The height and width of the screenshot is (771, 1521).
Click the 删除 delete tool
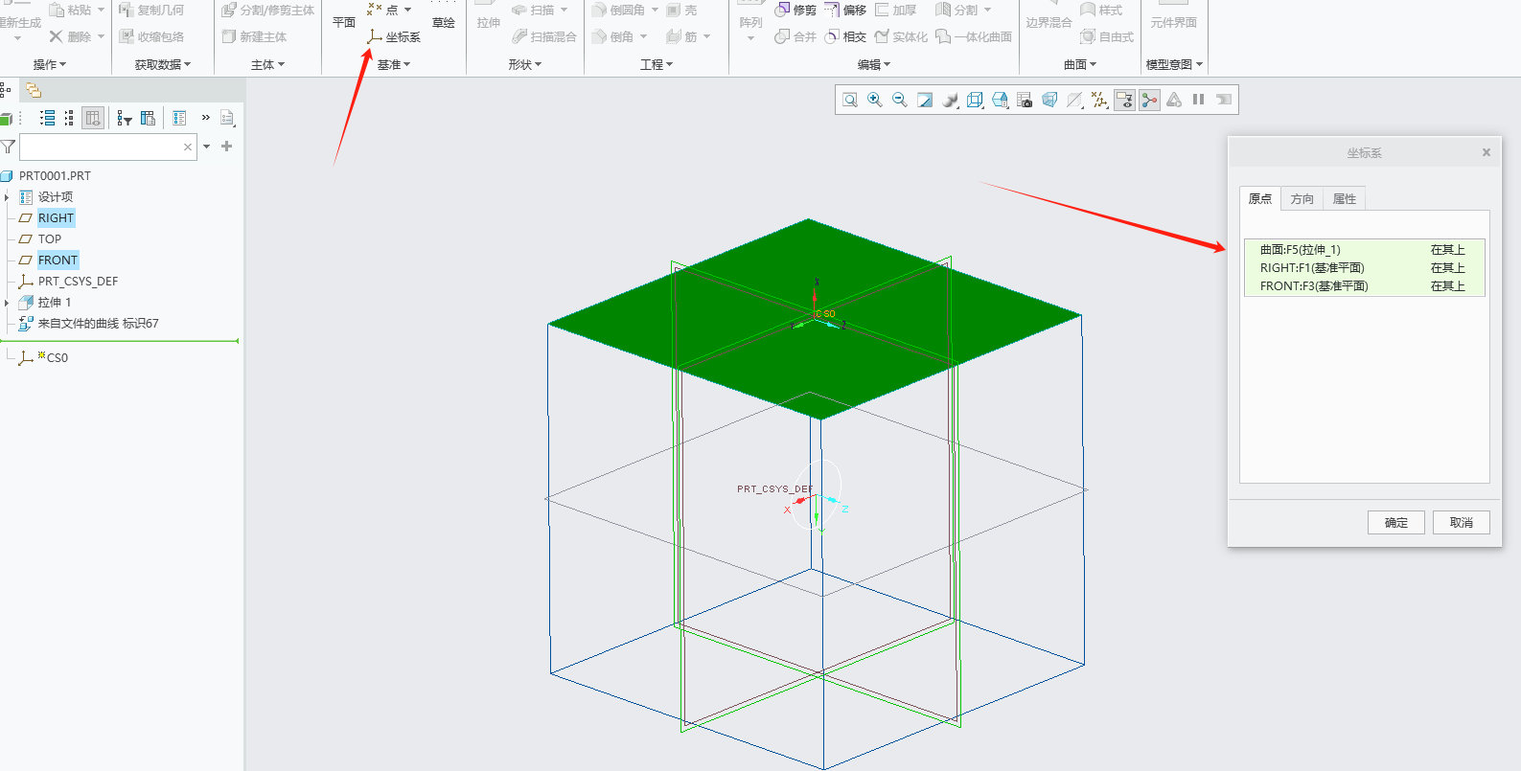coord(70,36)
